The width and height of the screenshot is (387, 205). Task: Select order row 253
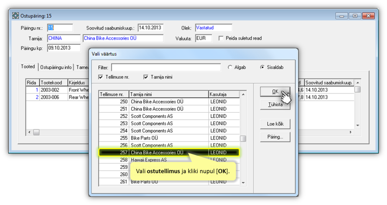click(169, 124)
